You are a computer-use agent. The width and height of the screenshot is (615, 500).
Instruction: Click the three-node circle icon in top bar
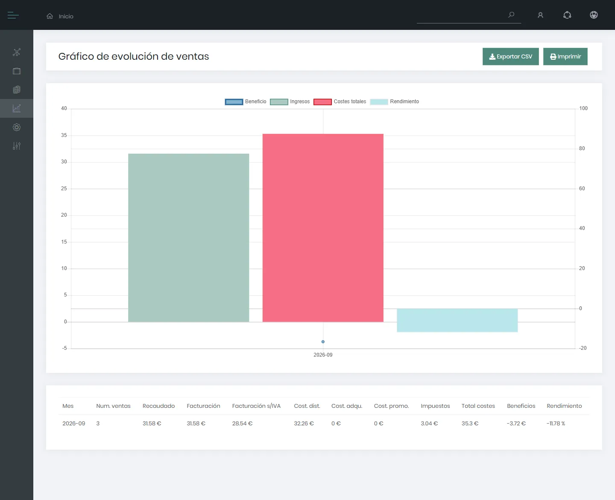567,15
